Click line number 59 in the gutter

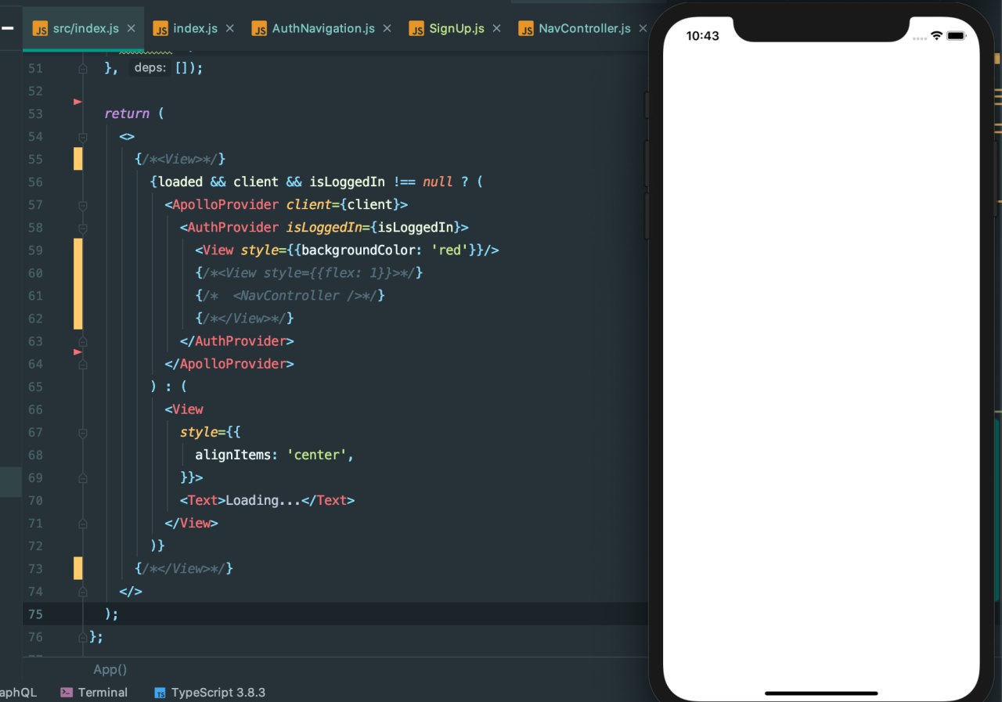coord(36,250)
